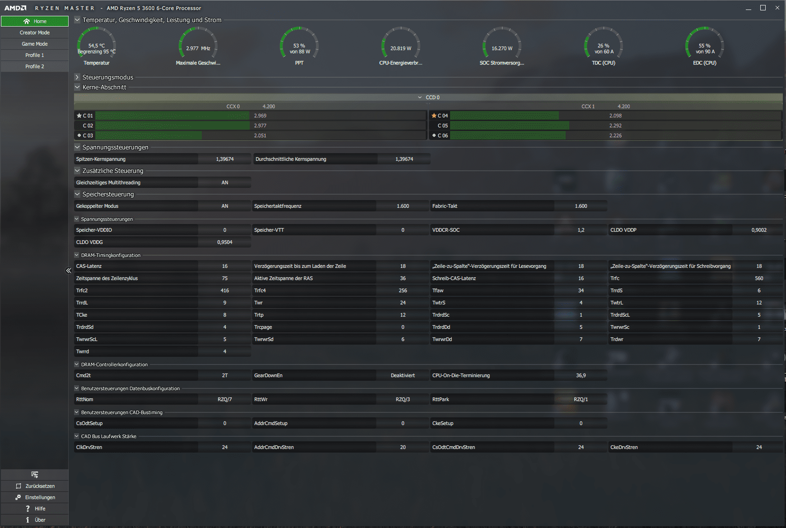The image size is (786, 528).
Task: Expand the Steuerungsmodus section
Action: [77, 77]
